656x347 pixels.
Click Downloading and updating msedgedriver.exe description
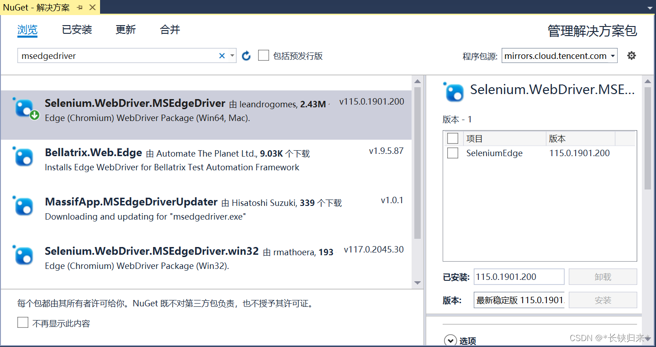pyautogui.click(x=145, y=216)
